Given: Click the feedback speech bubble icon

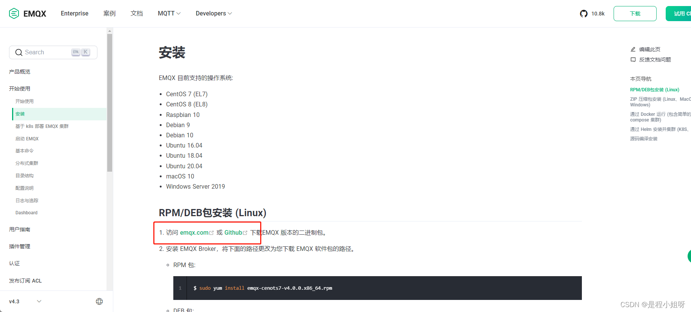Looking at the screenshot, I should tap(633, 60).
